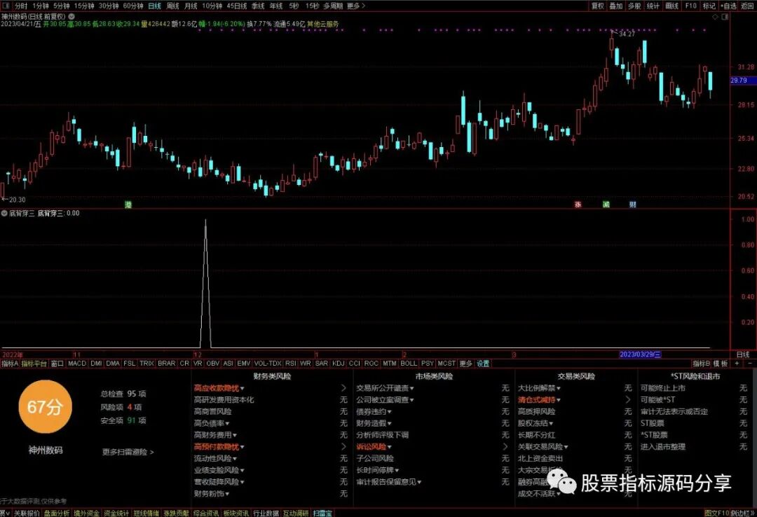The height and width of the screenshot is (517, 757).
Task: Click the window split icon beside the diamond
Action: pos(725,16)
